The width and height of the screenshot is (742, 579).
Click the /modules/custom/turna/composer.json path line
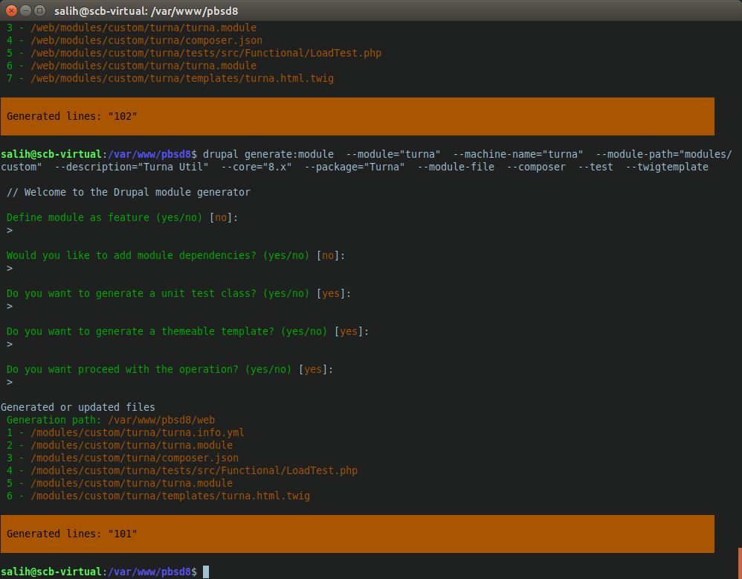123,458
